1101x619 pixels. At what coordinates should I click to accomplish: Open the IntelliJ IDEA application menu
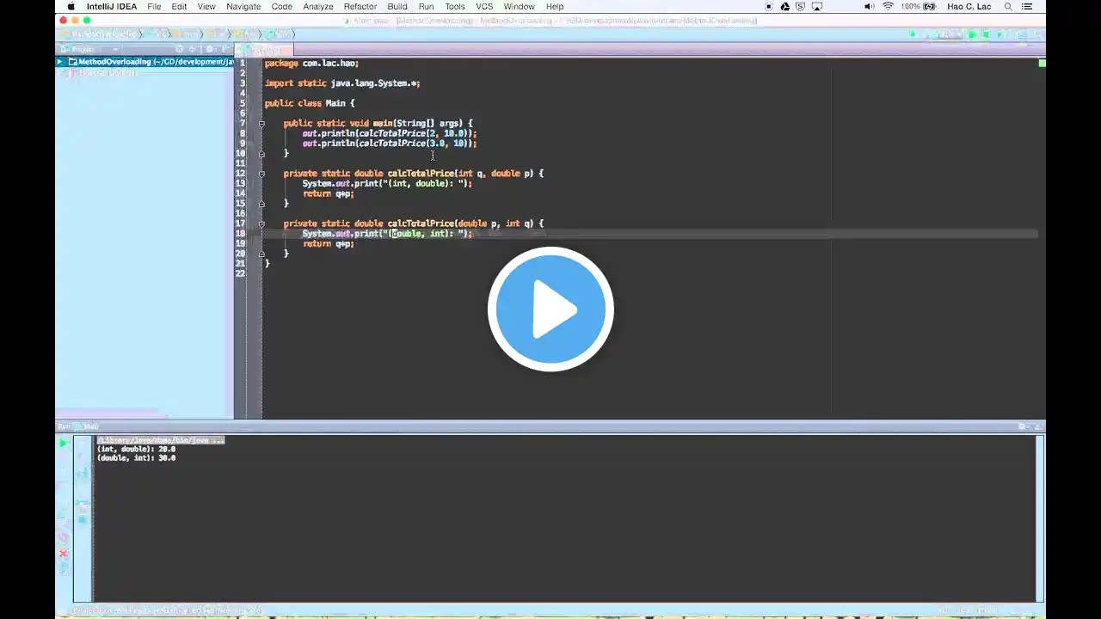click(x=111, y=7)
